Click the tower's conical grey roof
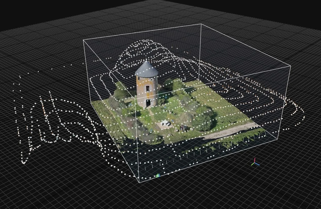Image resolution: width=321 pixels, height=209 pixels. pyautogui.click(x=146, y=69)
